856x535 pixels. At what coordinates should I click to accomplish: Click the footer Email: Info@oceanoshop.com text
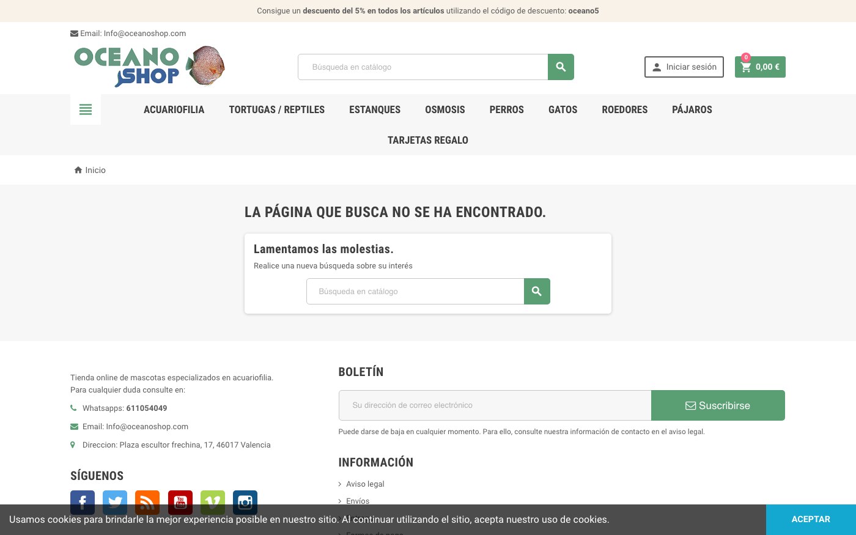point(136,427)
